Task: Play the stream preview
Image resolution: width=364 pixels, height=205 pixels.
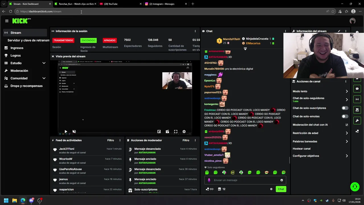Action: pos(66,132)
